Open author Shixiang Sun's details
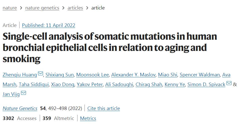Image resolution: width=248 pixels, height=126 pixels. coord(60,75)
